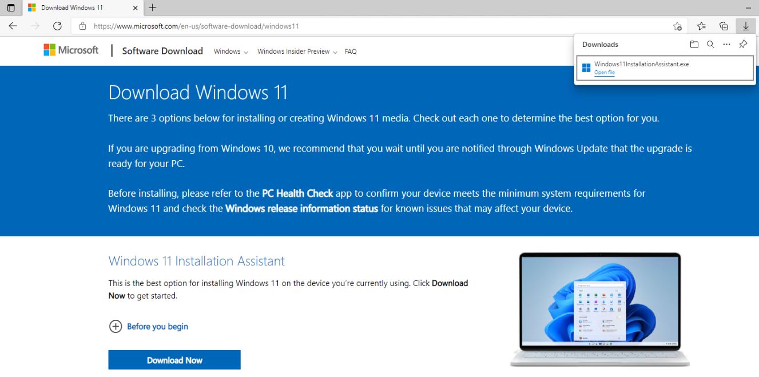
Task: Refresh the page
Action: tap(57, 26)
